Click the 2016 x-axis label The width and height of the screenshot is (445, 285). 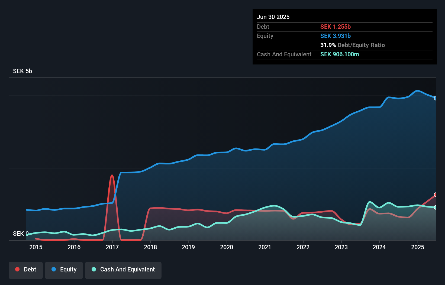click(74, 247)
